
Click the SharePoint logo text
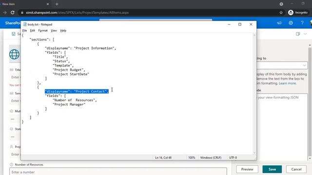(13, 23)
